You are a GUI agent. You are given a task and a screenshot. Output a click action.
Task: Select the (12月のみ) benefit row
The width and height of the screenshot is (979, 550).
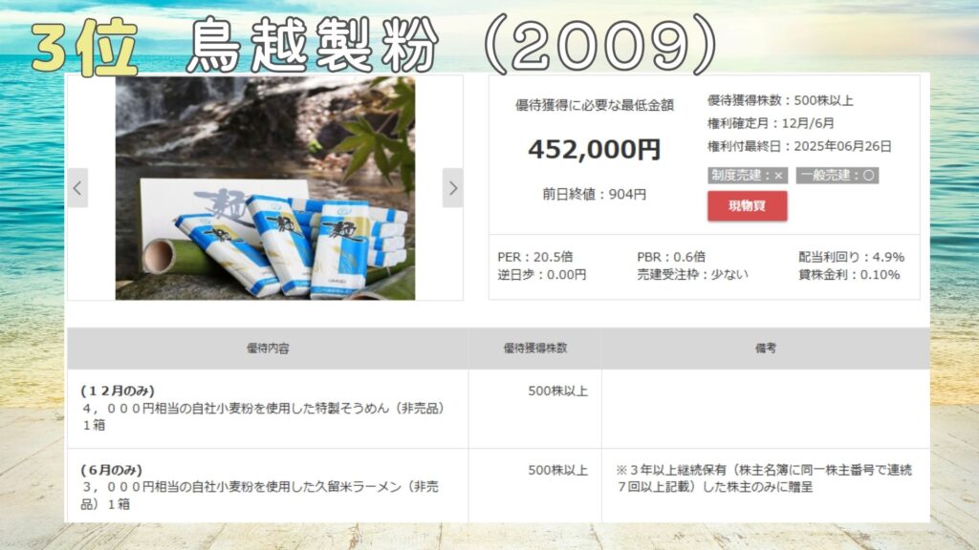click(x=498, y=409)
